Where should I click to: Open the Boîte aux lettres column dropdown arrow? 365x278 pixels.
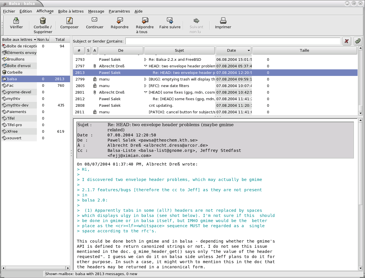[35, 40]
